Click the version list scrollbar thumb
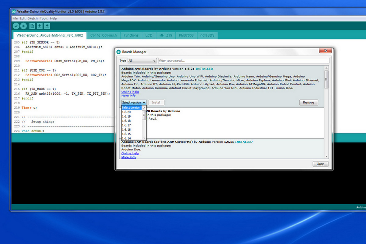This screenshot has width=366, height=244. (144, 115)
